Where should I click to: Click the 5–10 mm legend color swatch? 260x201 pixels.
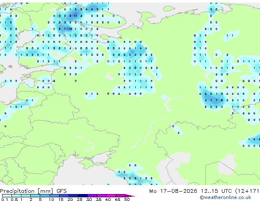45,196
